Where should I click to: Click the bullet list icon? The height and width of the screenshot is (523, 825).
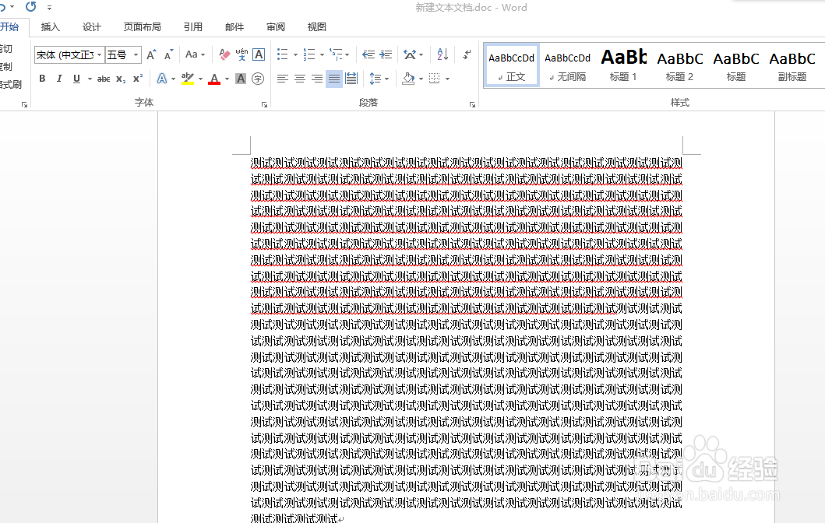[283, 54]
